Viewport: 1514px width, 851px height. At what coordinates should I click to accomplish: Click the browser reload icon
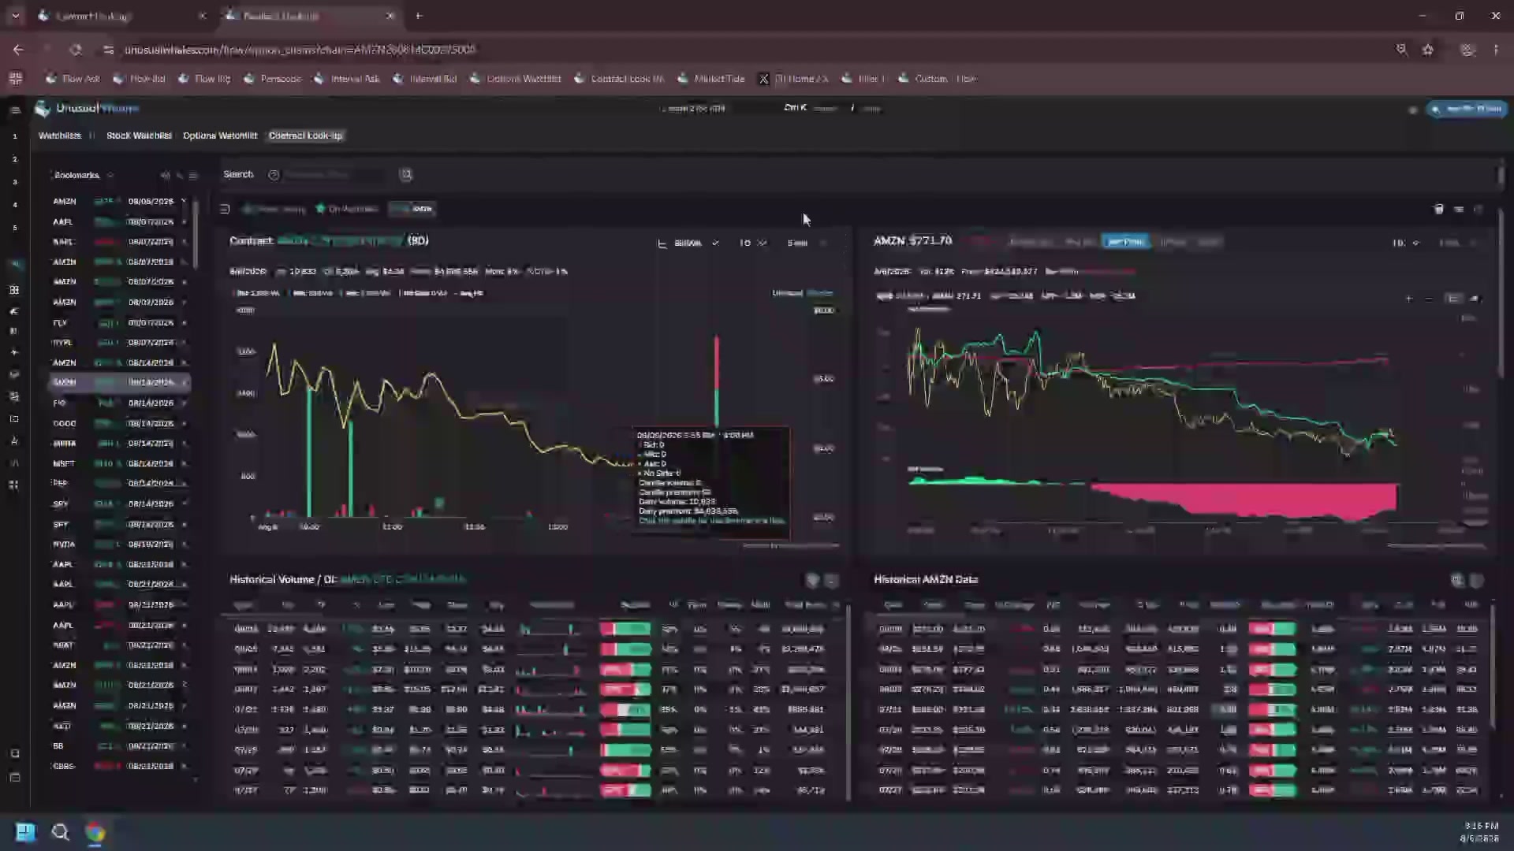point(75,50)
